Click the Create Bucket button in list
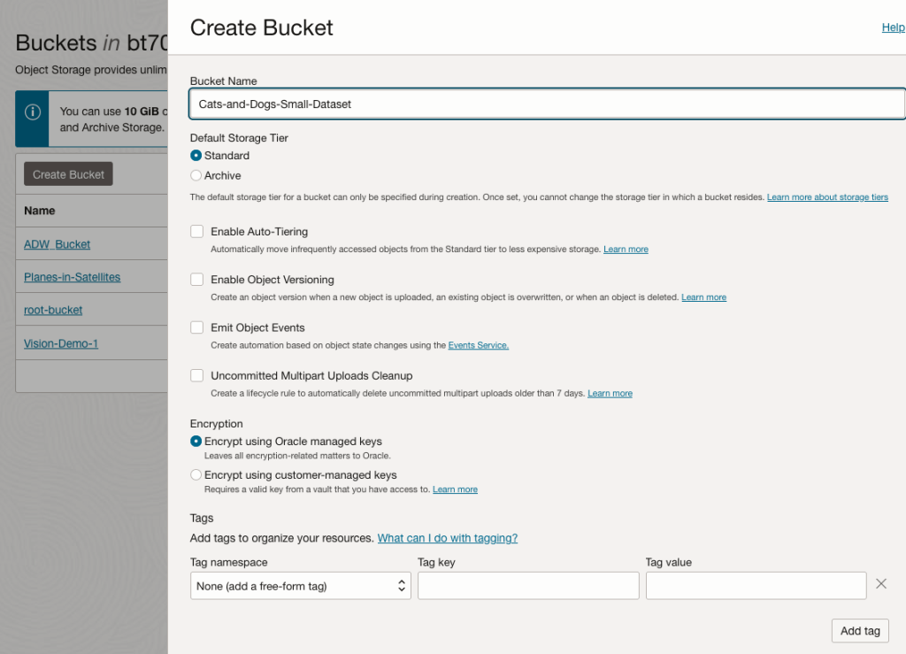Image resolution: width=906 pixels, height=654 pixels. pos(68,174)
